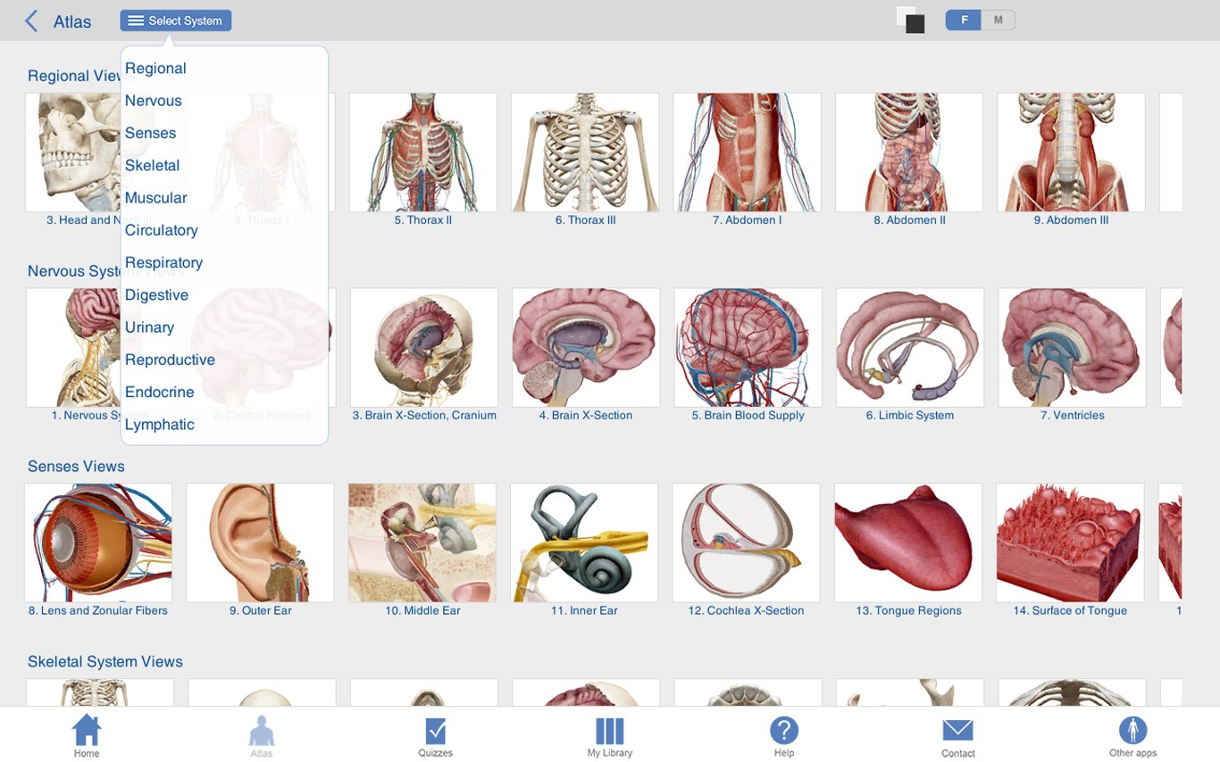Choose Skeletal from the system list
Screen dimensions: 1220x762
coord(153,165)
